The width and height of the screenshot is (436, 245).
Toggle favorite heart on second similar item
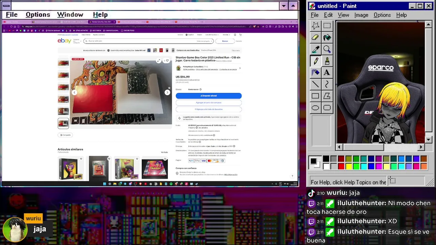pos(109,159)
